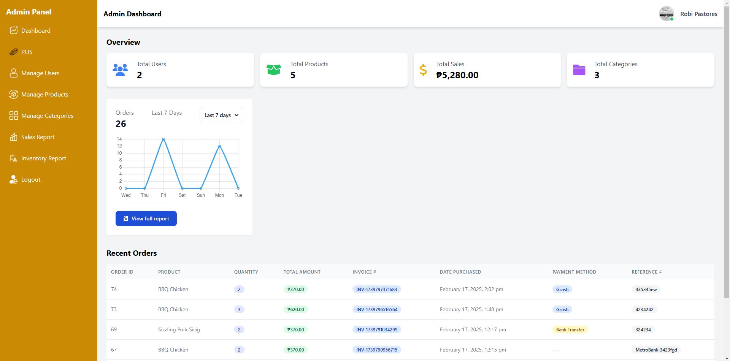Click the purple Total Categories folder icon
730x361 pixels.
pos(579,70)
